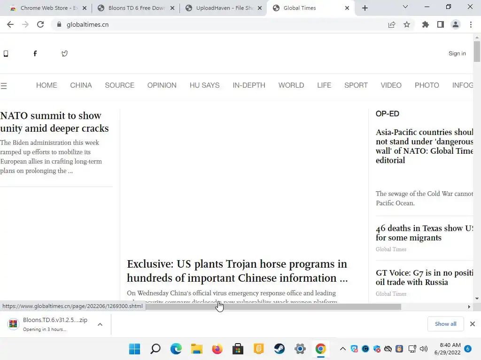Viewport: 481px width, 360px height.
Task: Open File Explorer from the taskbar
Action: [197, 349]
